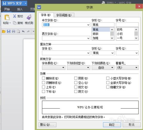Viewport: 143px width, 130px height.
Task: Open the quick access toolbar customize arrow
Action: coord(33,31)
